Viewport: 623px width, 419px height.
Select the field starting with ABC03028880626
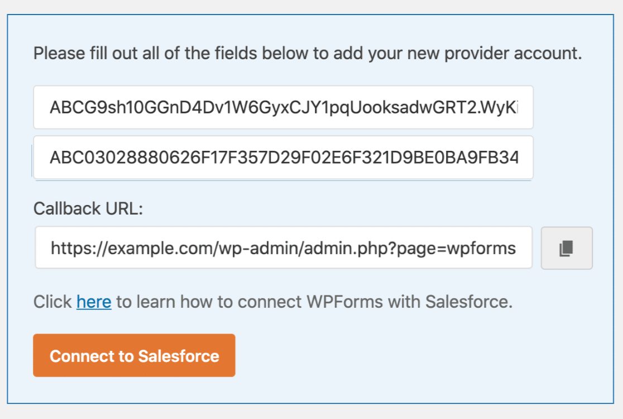coord(283,158)
